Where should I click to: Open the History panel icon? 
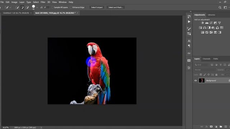point(189,16)
